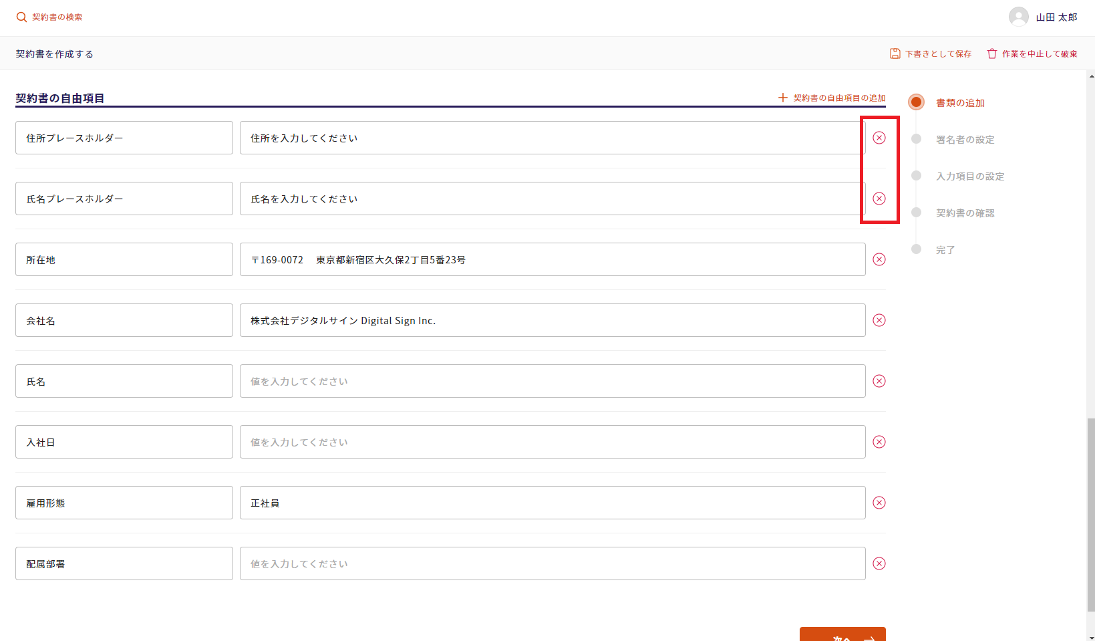Viewport: 1095px width, 641px height.
Task: Click the contract search magnifier icon
Action: click(x=21, y=17)
